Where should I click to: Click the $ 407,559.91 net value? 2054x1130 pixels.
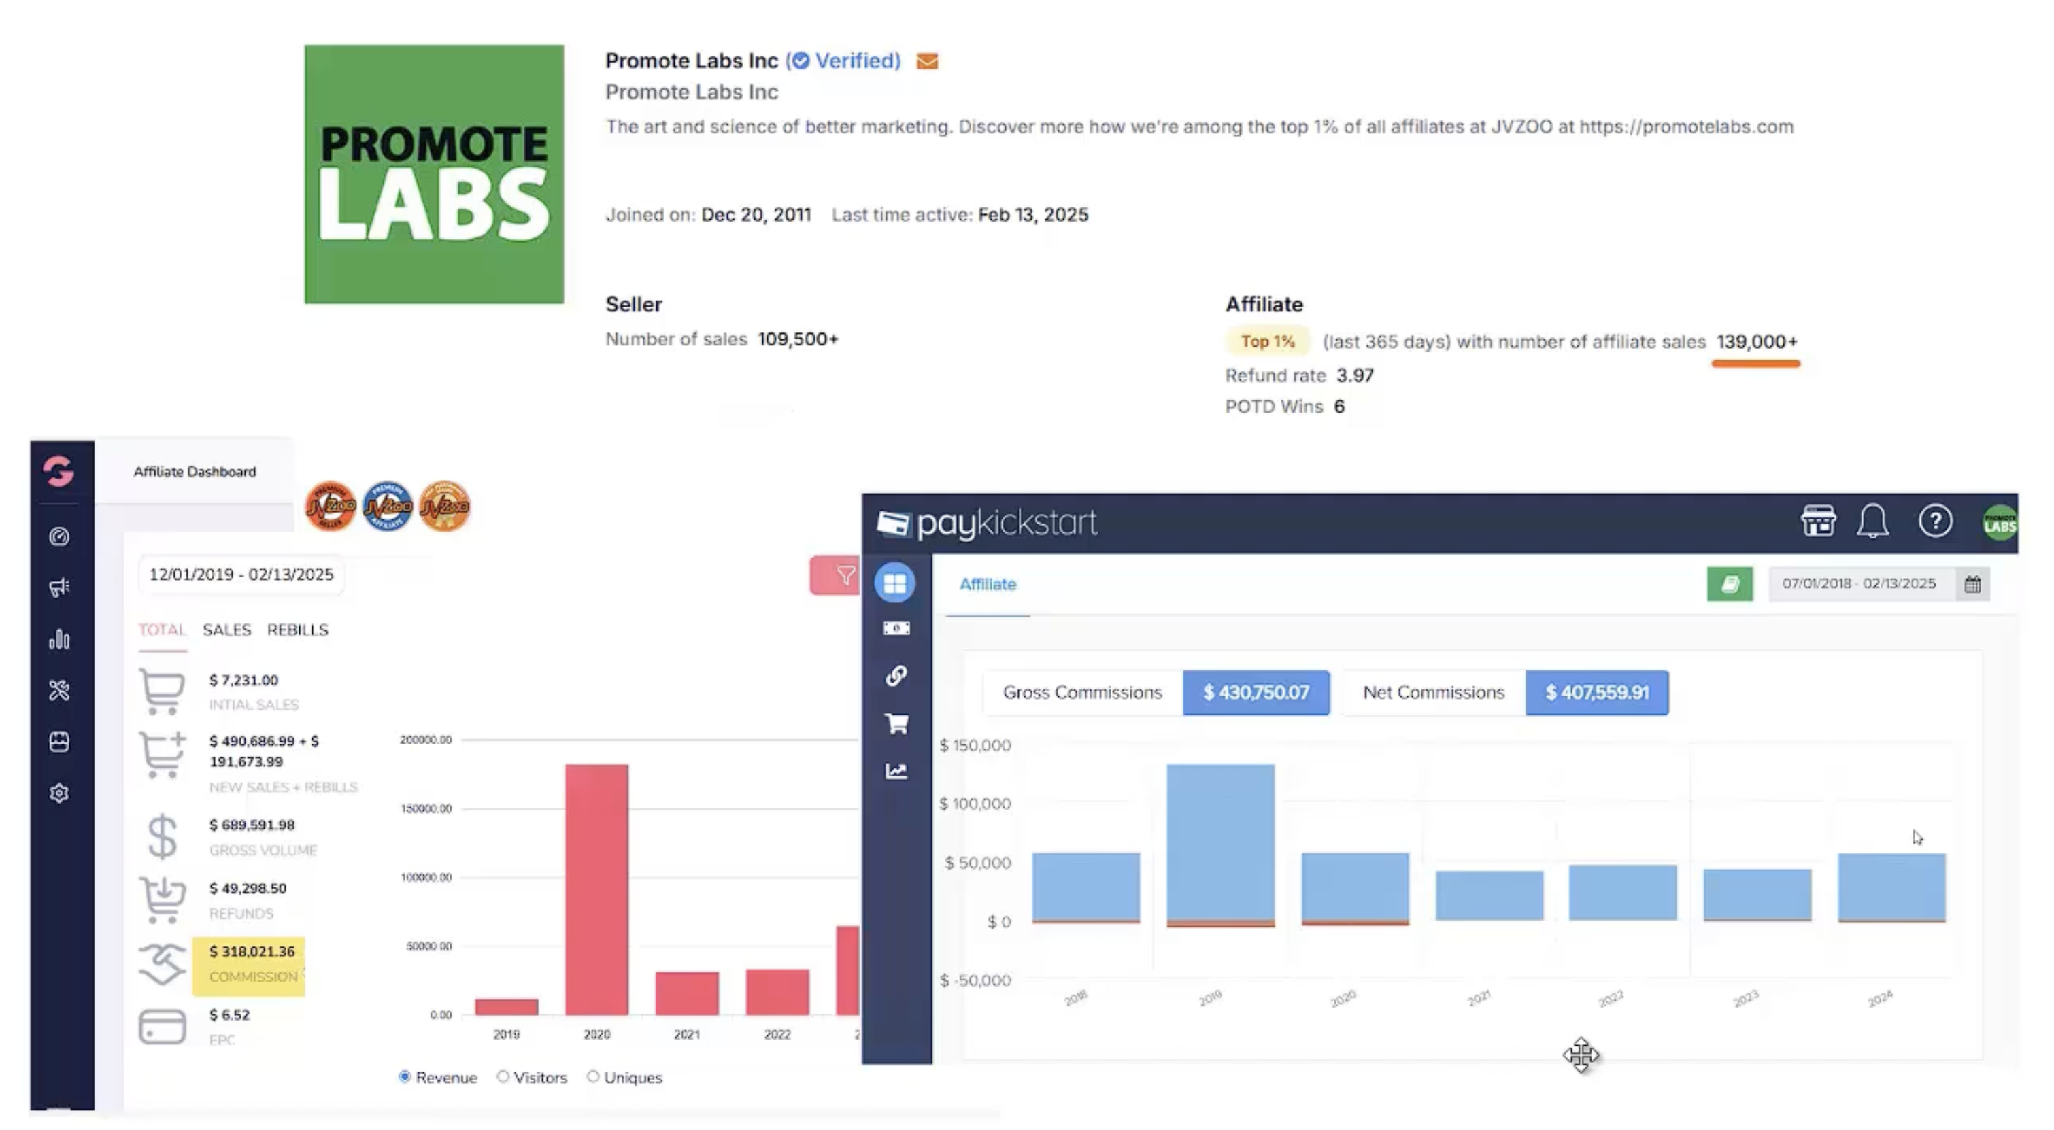(1596, 693)
